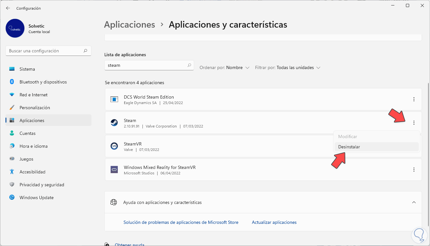Click the app list search field containing 'steam'
Image resolution: width=430 pixels, height=246 pixels.
(x=149, y=65)
